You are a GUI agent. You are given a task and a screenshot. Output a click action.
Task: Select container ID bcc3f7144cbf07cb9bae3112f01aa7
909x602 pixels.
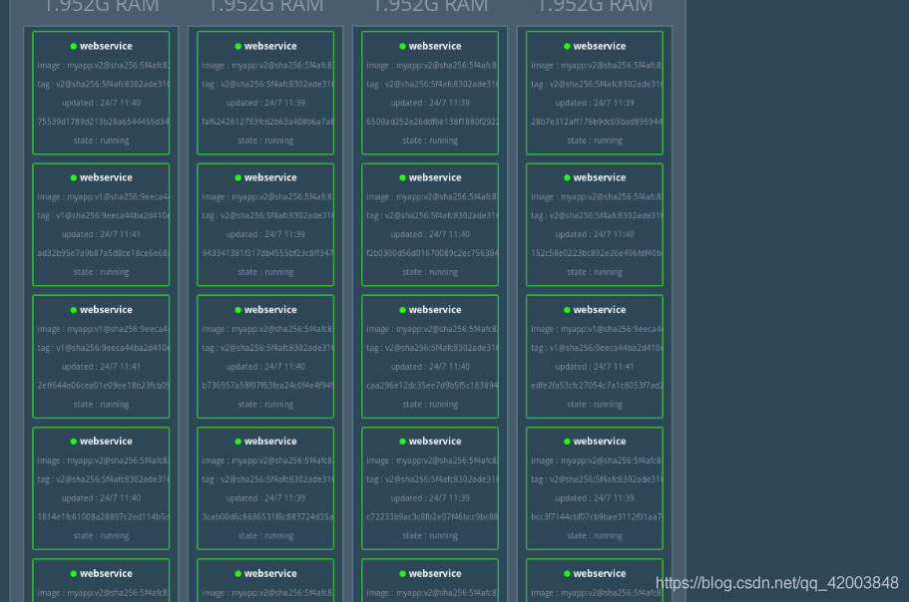(x=597, y=516)
